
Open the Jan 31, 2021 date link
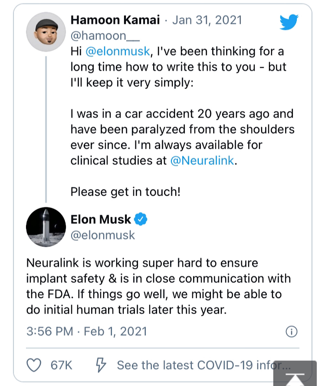coord(207,20)
